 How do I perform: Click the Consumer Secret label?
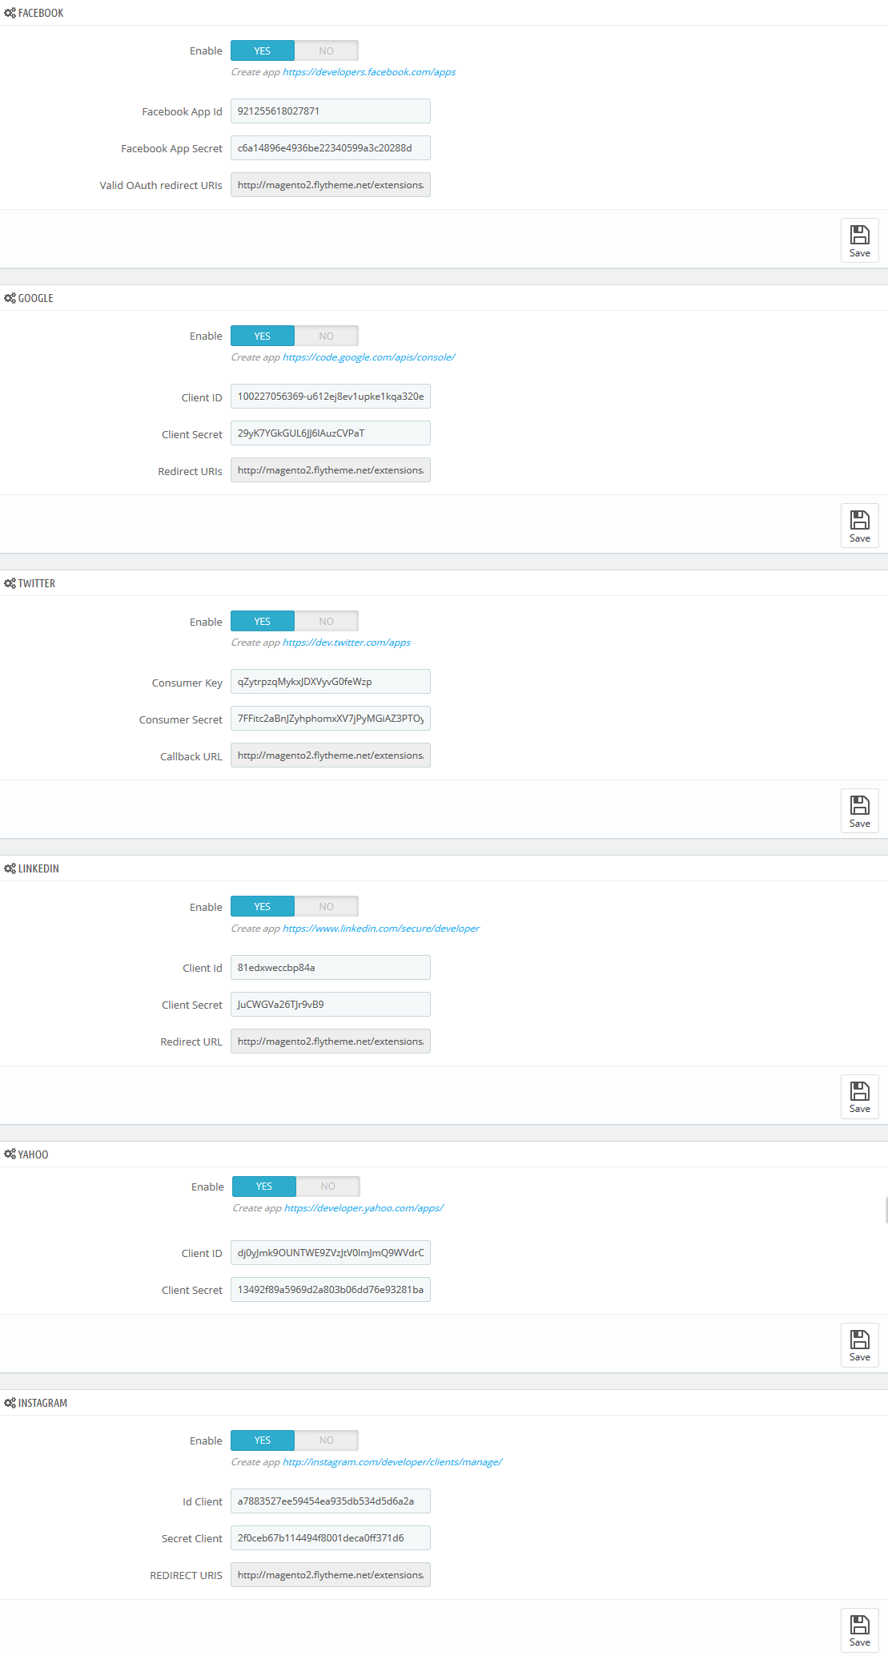181,720
